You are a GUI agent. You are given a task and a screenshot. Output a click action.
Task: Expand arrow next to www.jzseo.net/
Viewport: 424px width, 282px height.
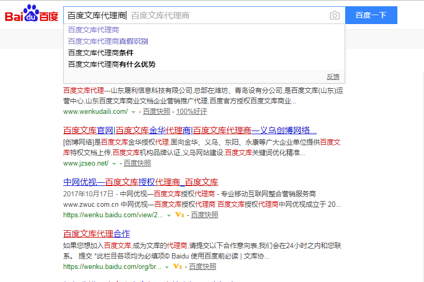click(114, 164)
